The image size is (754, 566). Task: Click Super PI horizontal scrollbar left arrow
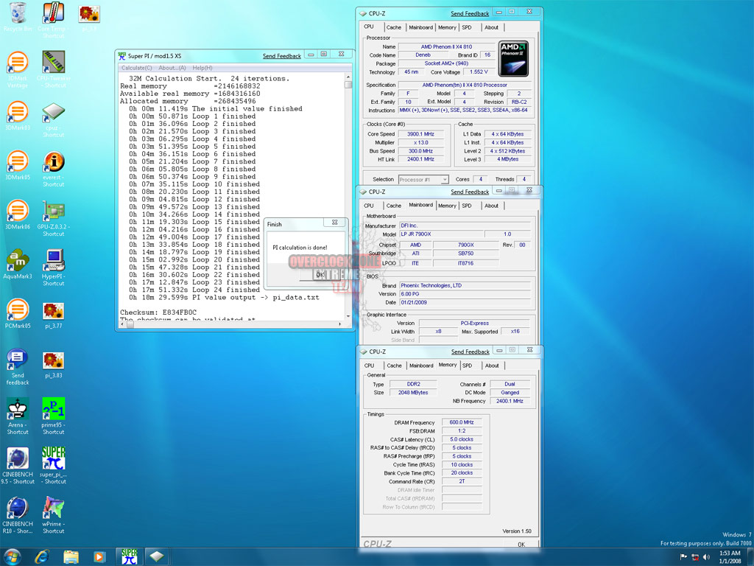pyautogui.click(x=121, y=324)
